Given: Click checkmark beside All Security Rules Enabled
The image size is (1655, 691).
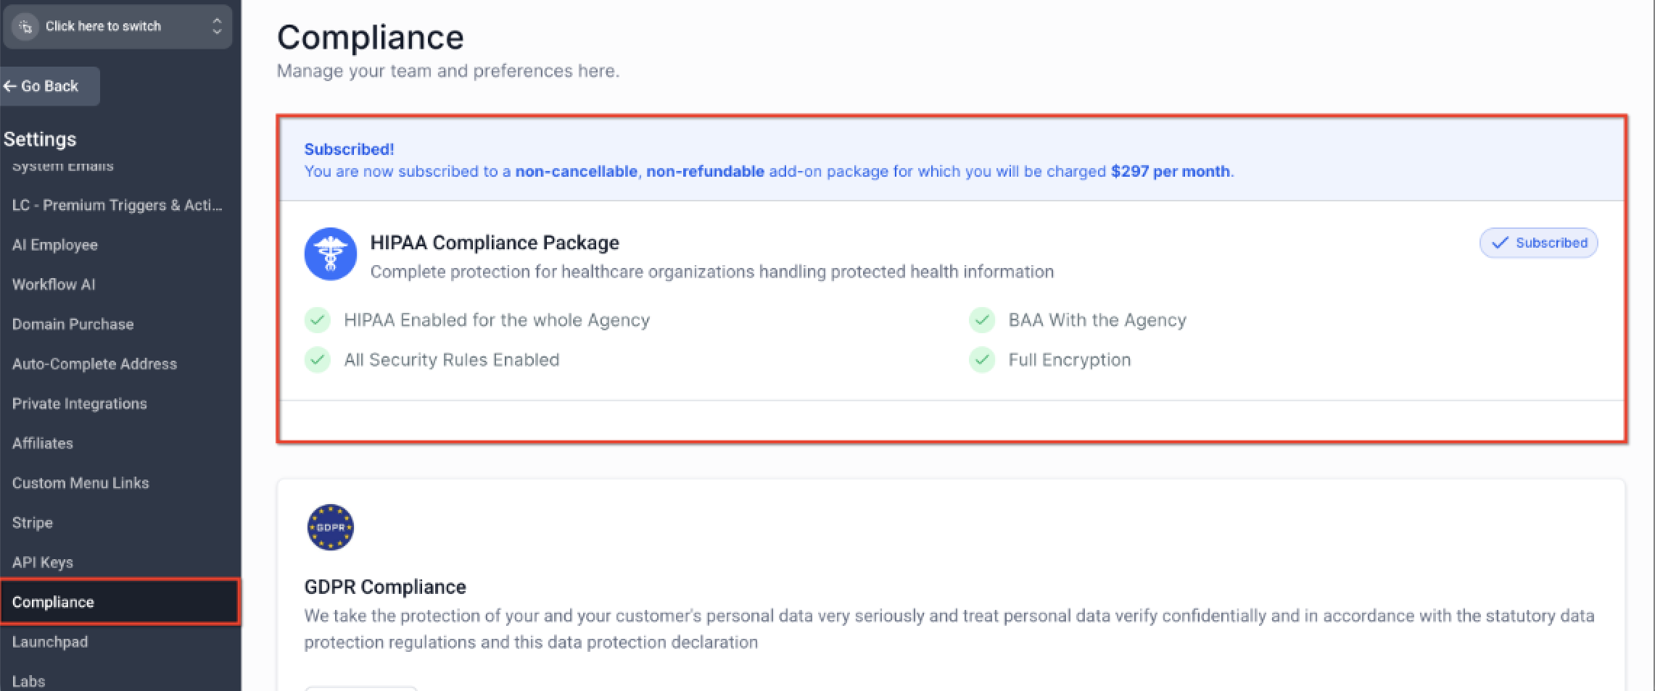Looking at the screenshot, I should [x=318, y=360].
